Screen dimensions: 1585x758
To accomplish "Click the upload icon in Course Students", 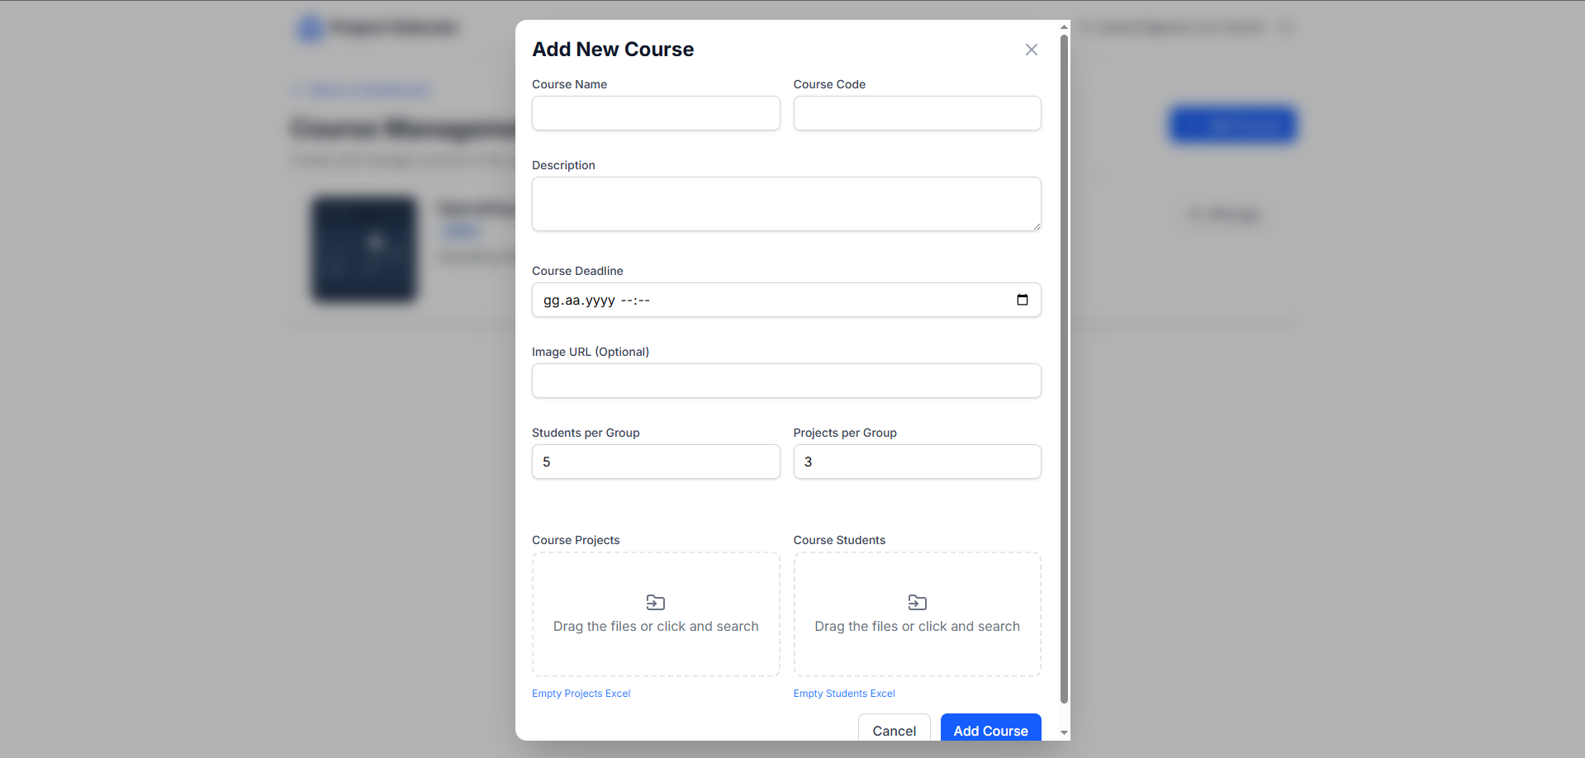I will [917, 602].
